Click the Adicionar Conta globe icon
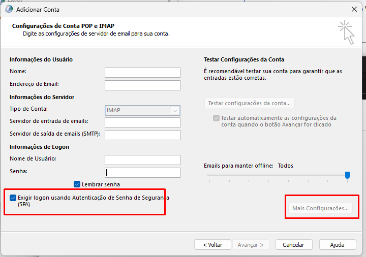Image resolution: width=366 pixels, height=257 pixels. coord(9,9)
